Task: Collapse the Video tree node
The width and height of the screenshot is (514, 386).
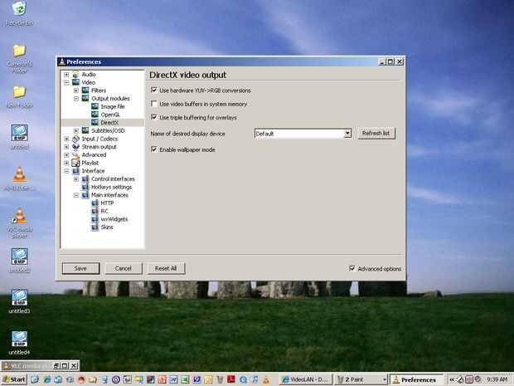Action: pos(66,82)
